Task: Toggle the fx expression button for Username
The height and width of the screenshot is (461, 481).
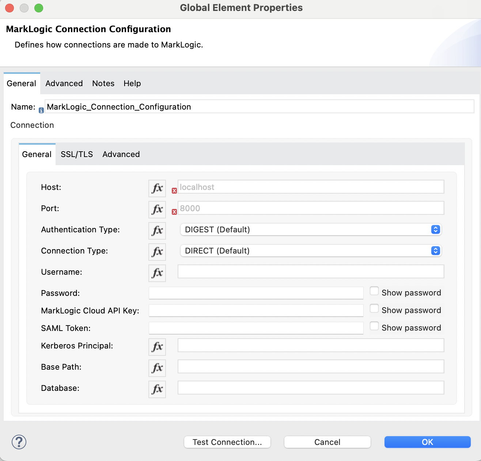Action: tap(157, 273)
